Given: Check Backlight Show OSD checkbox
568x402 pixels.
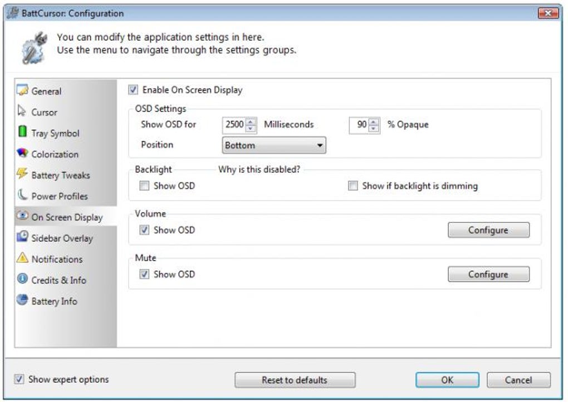Looking at the screenshot, I should click(x=144, y=186).
